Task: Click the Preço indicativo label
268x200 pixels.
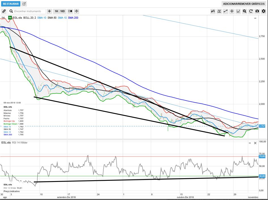Action: click(x=12, y=191)
